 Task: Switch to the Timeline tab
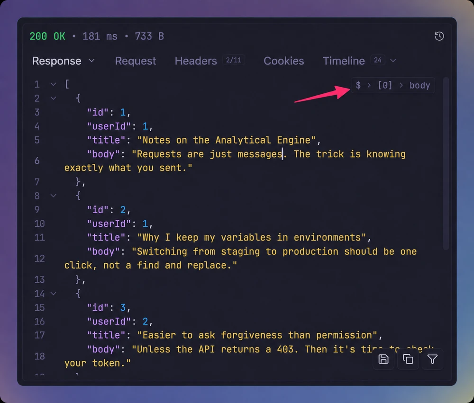(344, 61)
